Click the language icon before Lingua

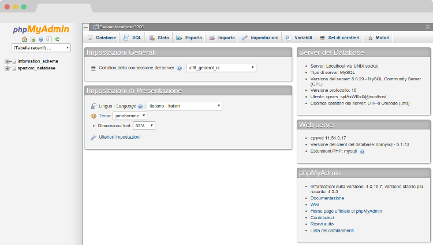pyautogui.click(x=94, y=106)
